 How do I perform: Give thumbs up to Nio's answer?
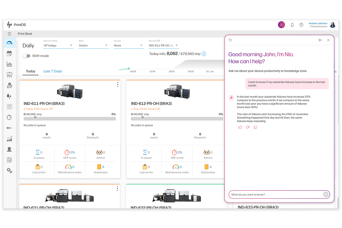[x=240, y=127]
